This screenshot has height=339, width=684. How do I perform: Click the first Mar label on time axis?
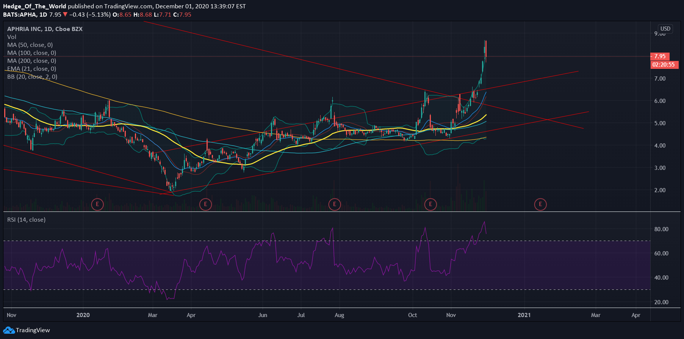click(152, 315)
